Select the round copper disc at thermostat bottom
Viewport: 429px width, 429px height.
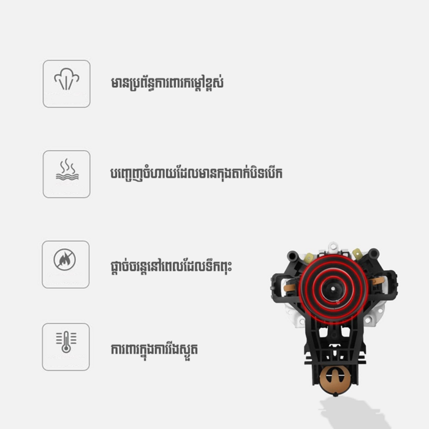[x=335, y=379]
